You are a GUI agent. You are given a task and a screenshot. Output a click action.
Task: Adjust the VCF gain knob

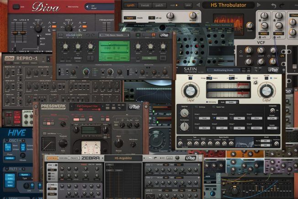tap(248, 50)
